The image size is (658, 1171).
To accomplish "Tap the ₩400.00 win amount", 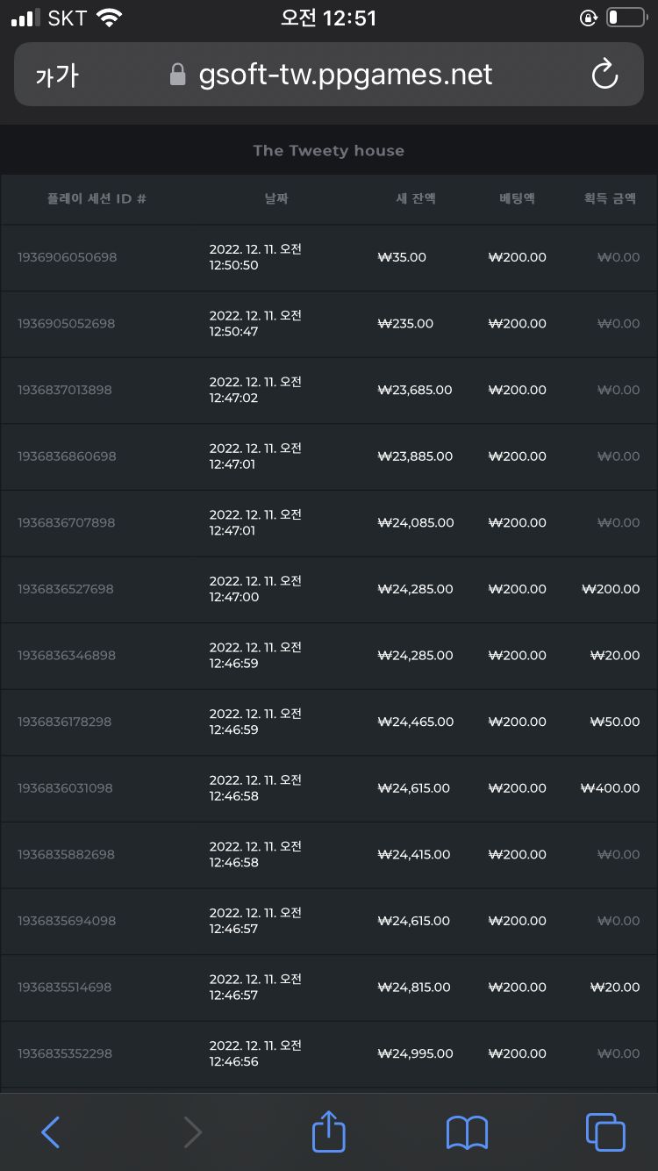I will point(611,788).
